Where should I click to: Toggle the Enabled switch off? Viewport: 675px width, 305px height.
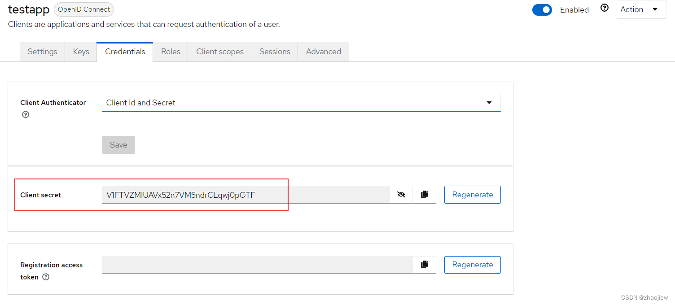pyautogui.click(x=542, y=9)
